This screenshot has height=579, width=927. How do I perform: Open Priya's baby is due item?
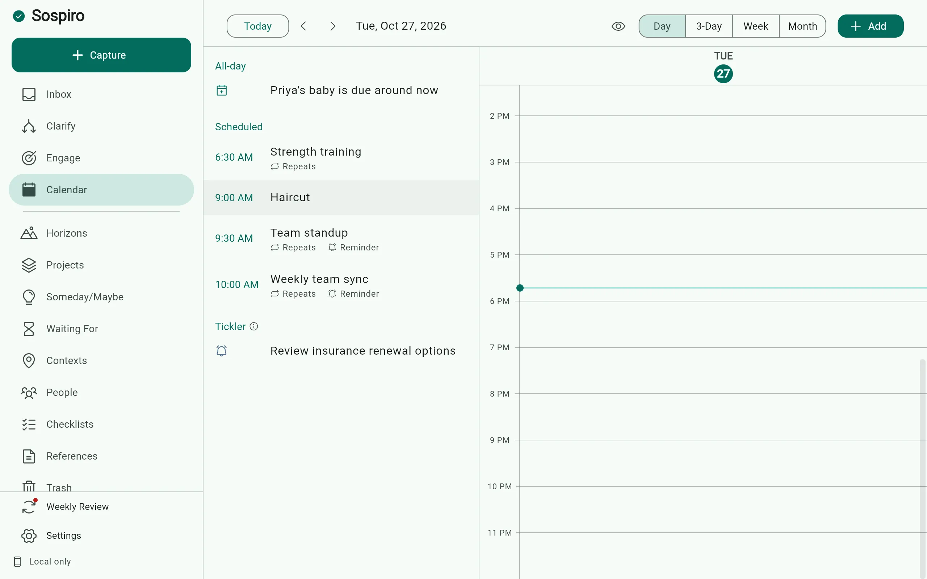(x=341, y=90)
